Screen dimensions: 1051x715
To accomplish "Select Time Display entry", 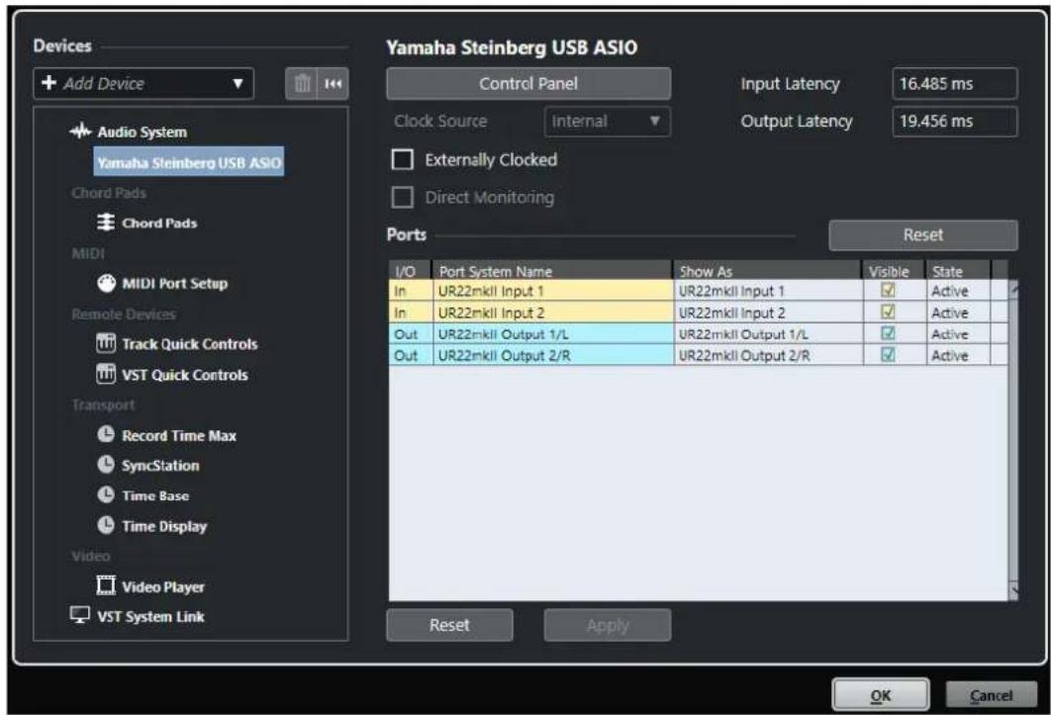I will 164,526.
